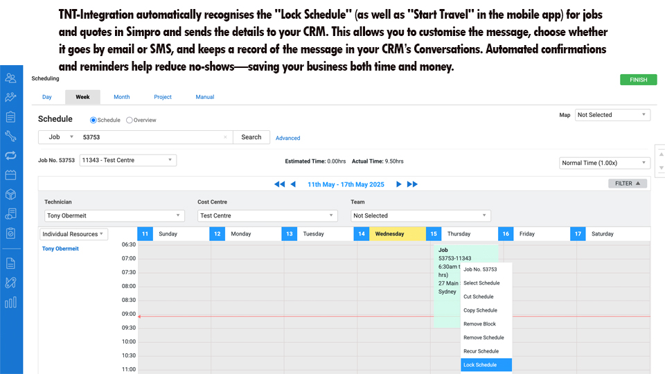This screenshot has height=374, width=665.
Task: Open the box inventory sidebar icon
Action: (10, 194)
